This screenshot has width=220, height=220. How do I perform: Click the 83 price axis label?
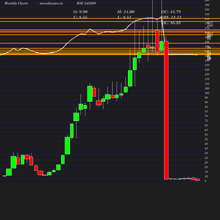(206, 111)
